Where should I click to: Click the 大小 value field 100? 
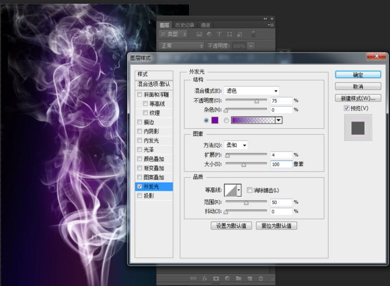click(x=281, y=164)
